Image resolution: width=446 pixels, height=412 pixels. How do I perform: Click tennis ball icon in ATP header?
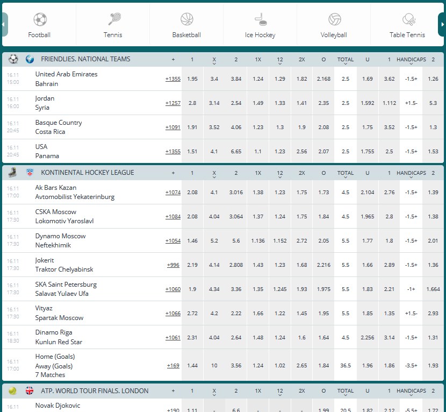[12, 390]
